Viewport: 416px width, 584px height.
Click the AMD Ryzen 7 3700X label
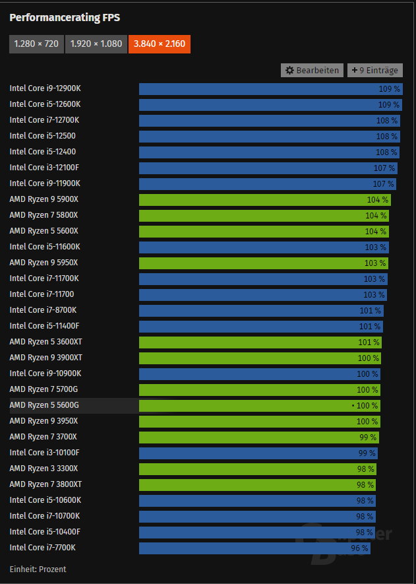pos(43,437)
